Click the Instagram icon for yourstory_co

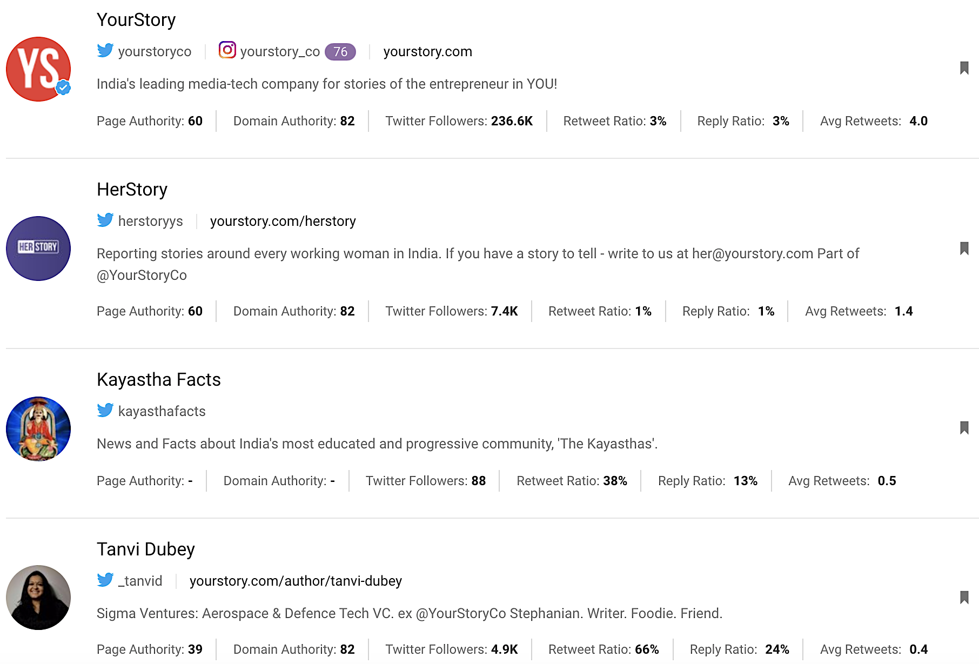[x=227, y=50]
